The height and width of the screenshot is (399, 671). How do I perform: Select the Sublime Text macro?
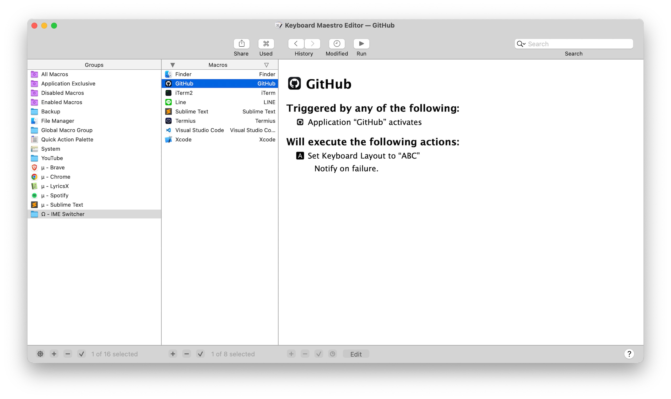[220, 112]
